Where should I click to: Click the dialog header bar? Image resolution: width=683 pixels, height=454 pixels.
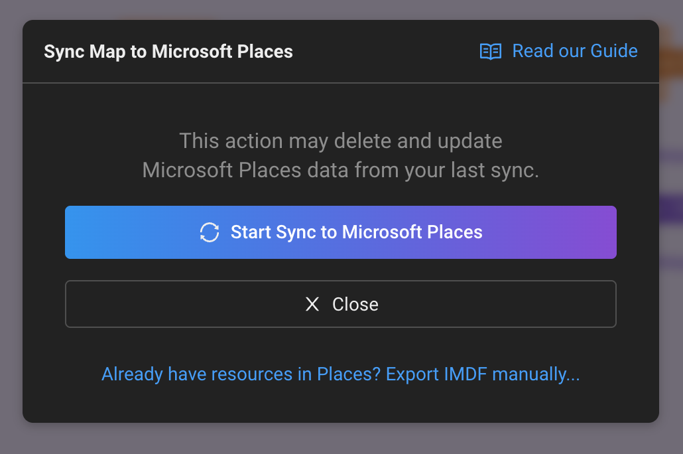pyautogui.click(x=385, y=52)
